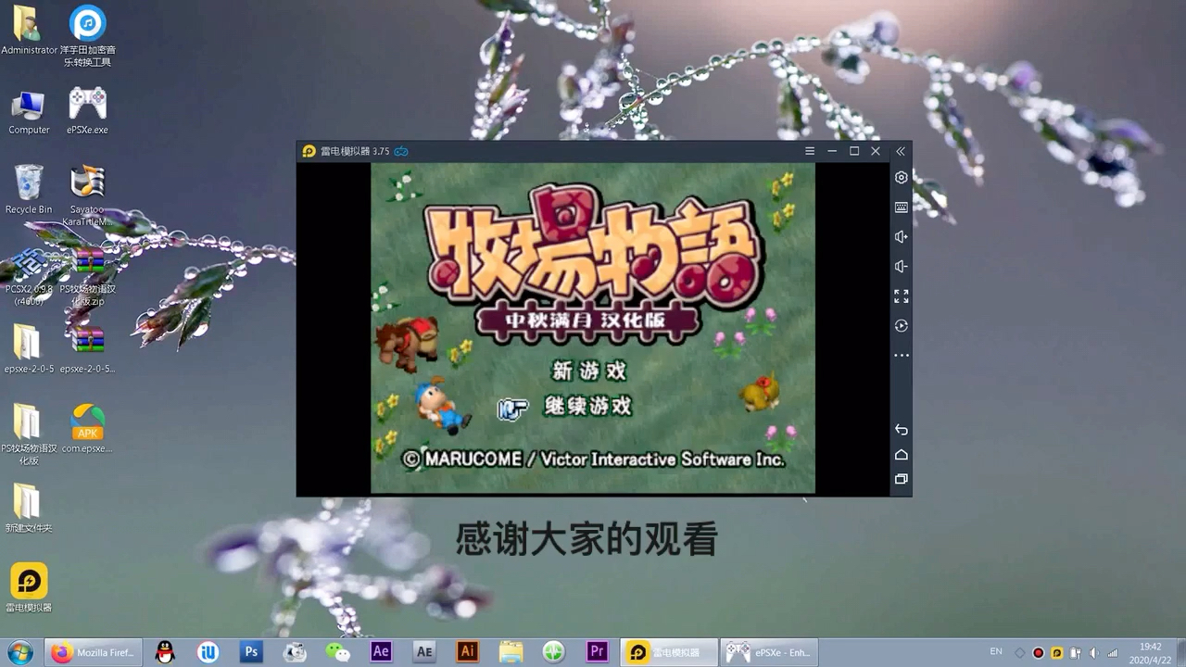Collapse the emulator sidebar with double chevron
The height and width of the screenshot is (667, 1186).
(900, 151)
